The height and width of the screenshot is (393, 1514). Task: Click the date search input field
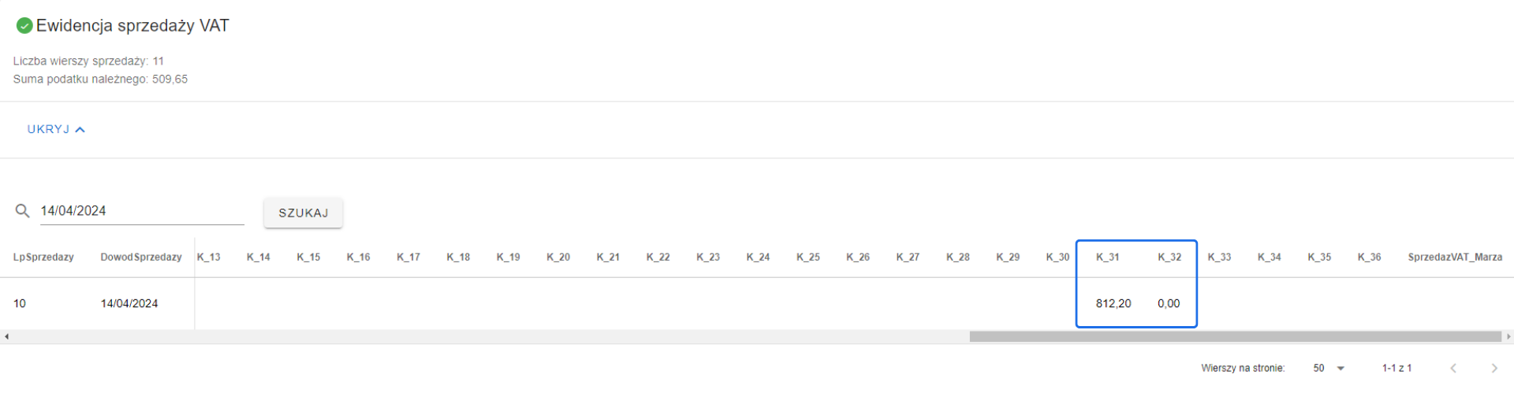point(142,211)
